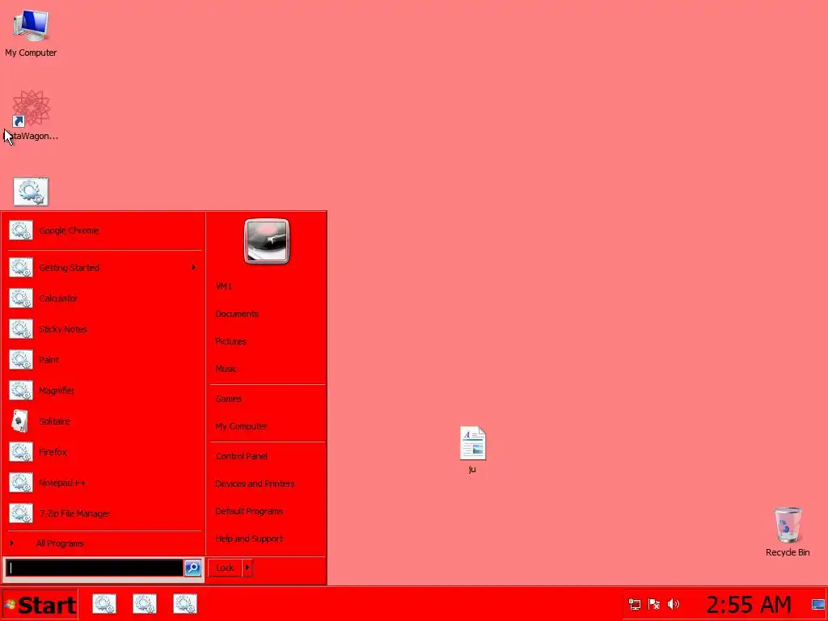Select the DataWagon shortcut desktop icon
This screenshot has height=621, width=828.
click(x=32, y=115)
